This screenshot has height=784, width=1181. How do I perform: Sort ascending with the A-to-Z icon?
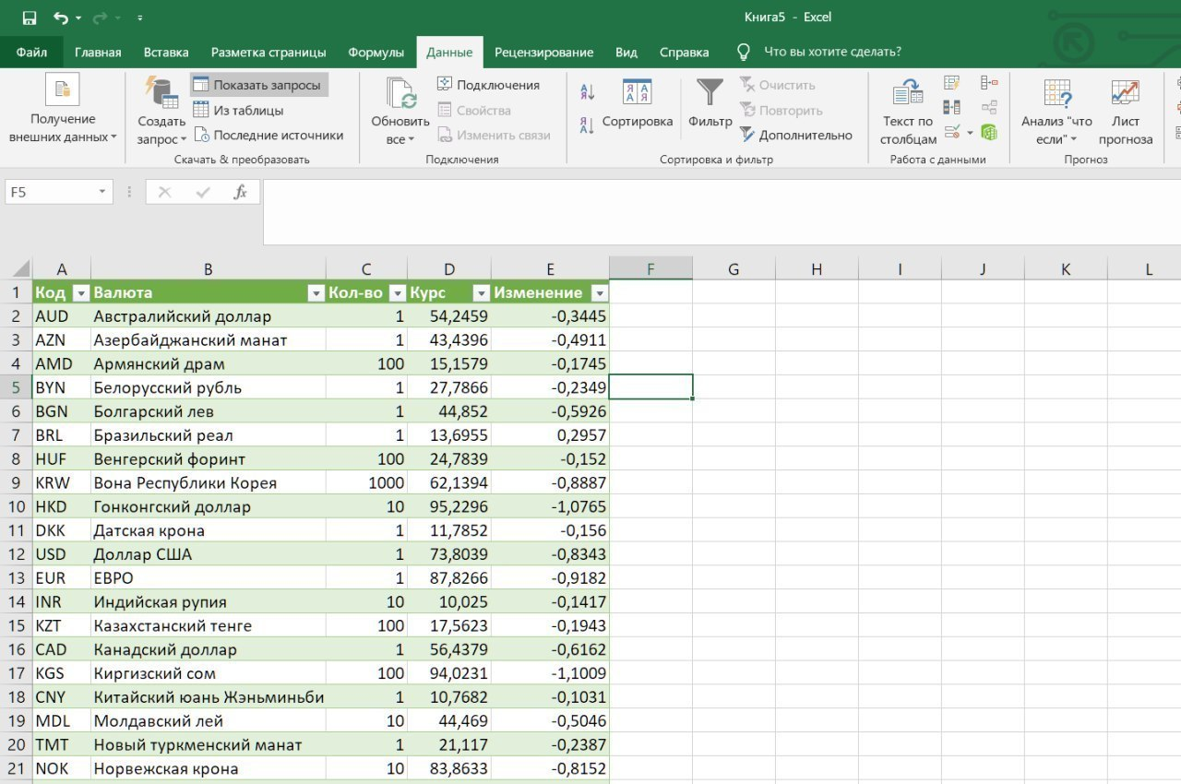(588, 91)
